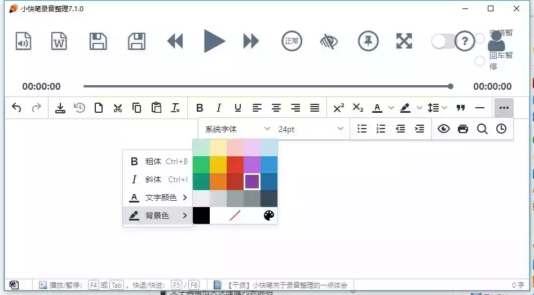This screenshot has height=295, width=534.
Task: Justify text alignment
Action: pyautogui.click(x=315, y=108)
